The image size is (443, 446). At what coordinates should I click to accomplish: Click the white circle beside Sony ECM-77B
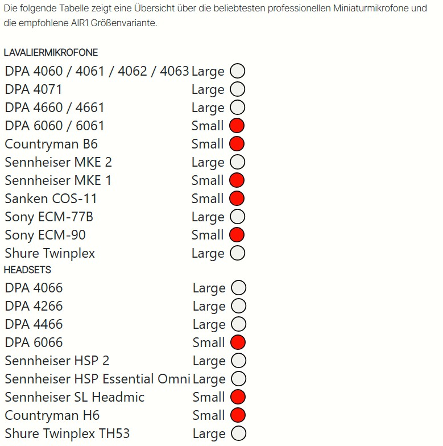(x=238, y=217)
